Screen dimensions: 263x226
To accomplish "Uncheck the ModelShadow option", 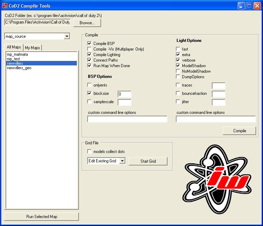I will tap(178, 66).
